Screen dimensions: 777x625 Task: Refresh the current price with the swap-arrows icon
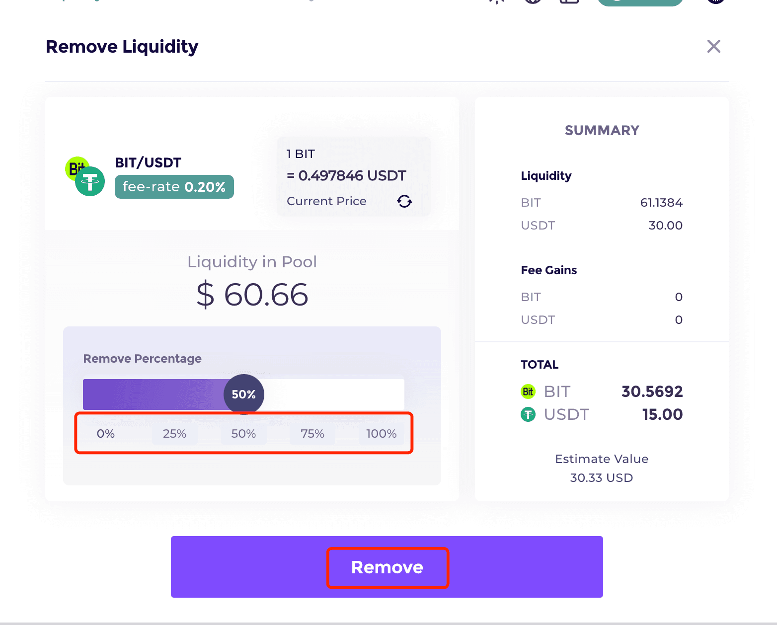(x=404, y=201)
